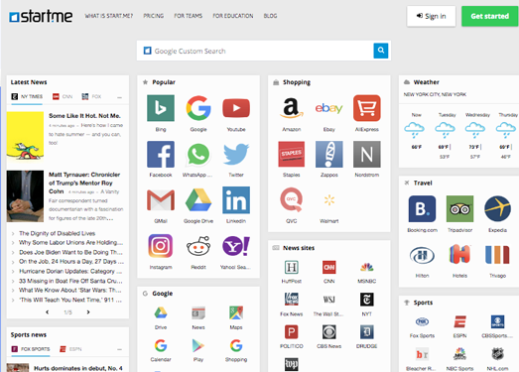The height and width of the screenshot is (372, 519).
Task: Open For Teams menu link
Action: [x=188, y=16]
